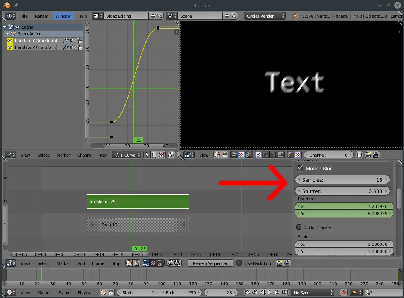Mute the Translate X channel speaker icon

click(x=73, y=47)
